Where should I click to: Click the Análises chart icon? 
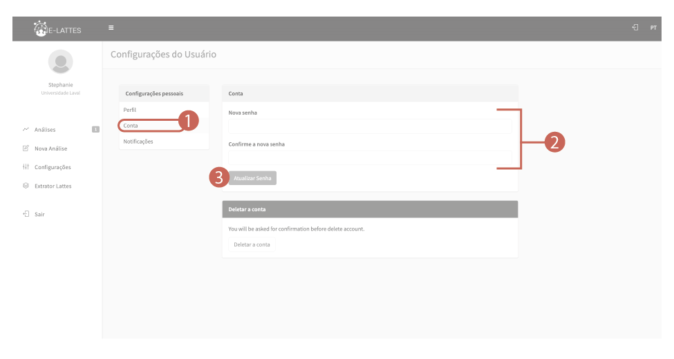[26, 130]
